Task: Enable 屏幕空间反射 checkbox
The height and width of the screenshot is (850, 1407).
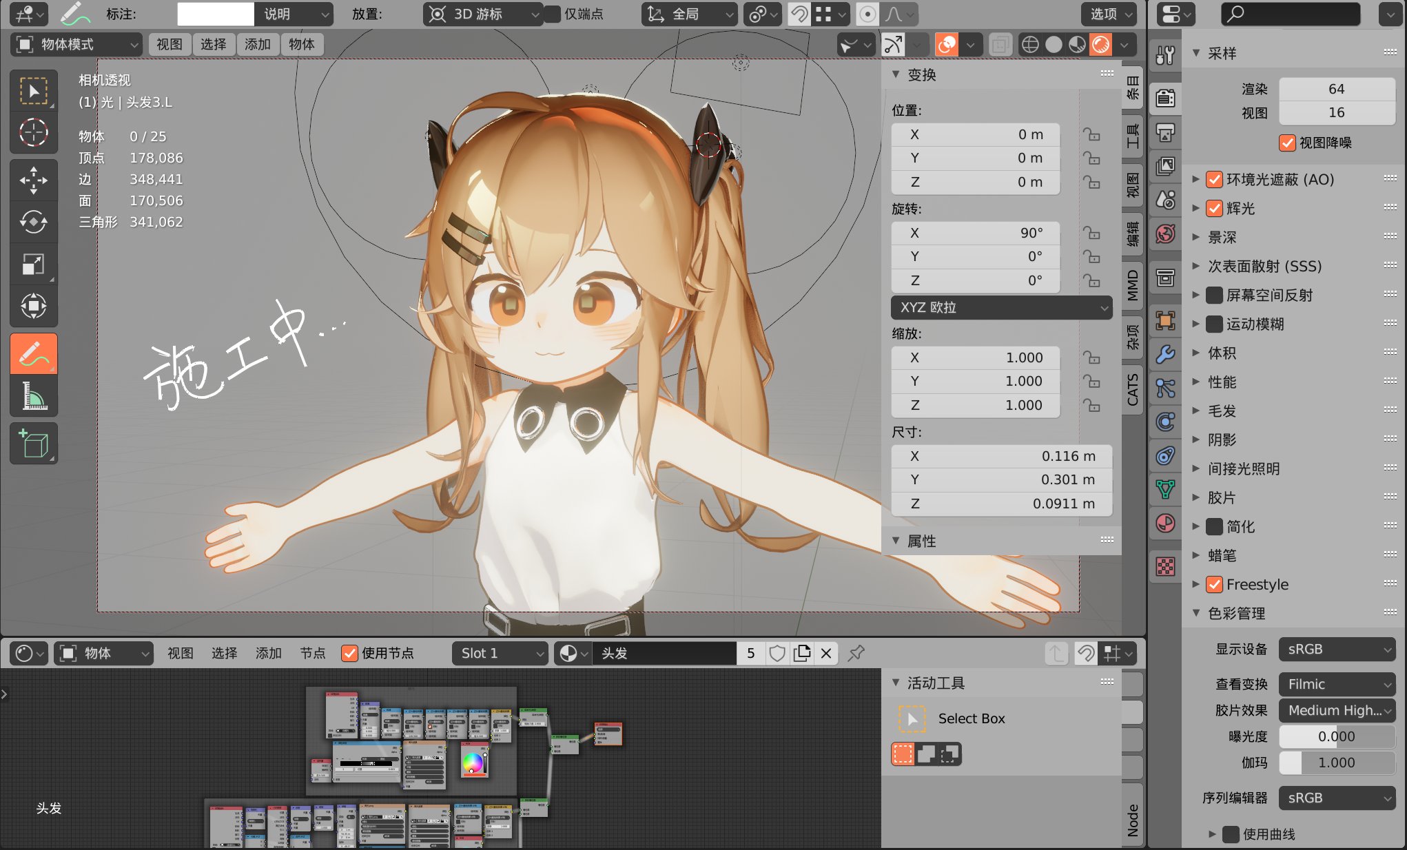Action: click(x=1214, y=296)
